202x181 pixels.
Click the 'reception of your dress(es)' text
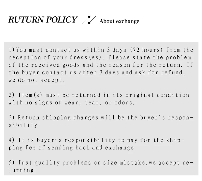click(55, 58)
